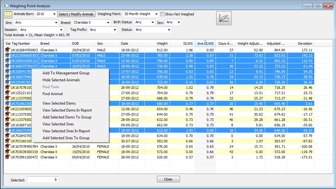This screenshot has height=189, width=336.
Task: Click ear tag UK703991200472
Action: (24, 157)
